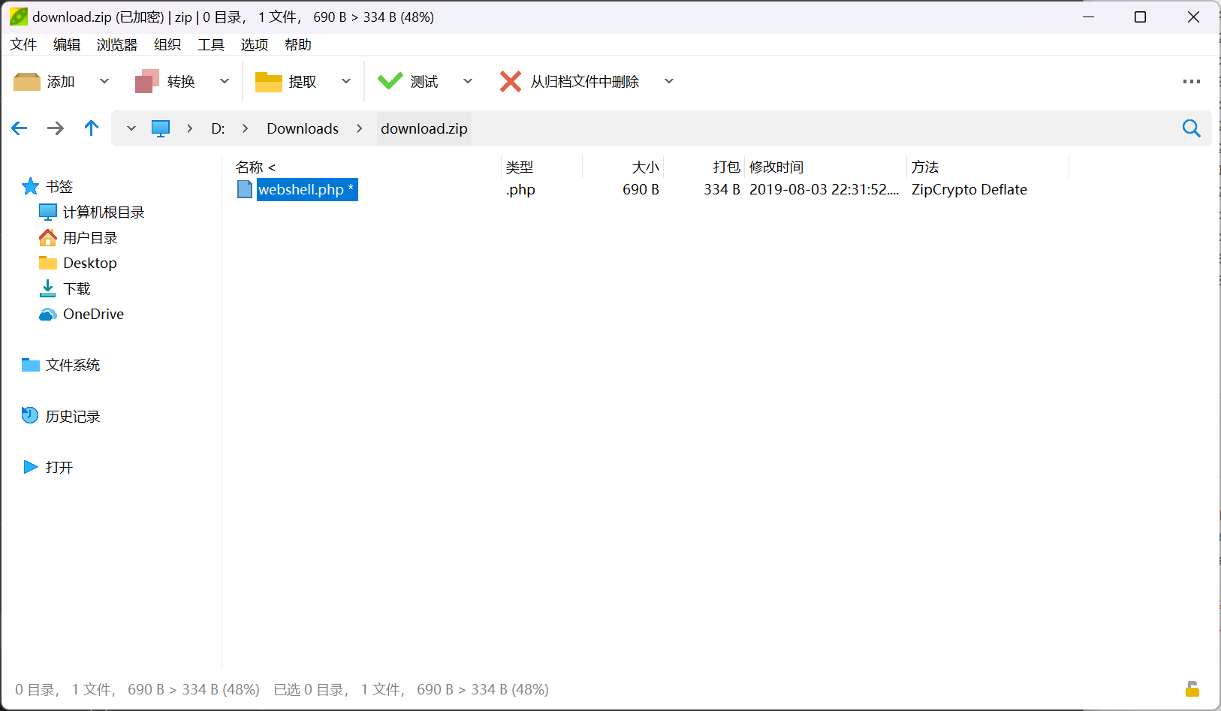Open the three-dots more options menu
The width and height of the screenshot is (1221, 711).
pyautogui.click(x=1191, y=82)
